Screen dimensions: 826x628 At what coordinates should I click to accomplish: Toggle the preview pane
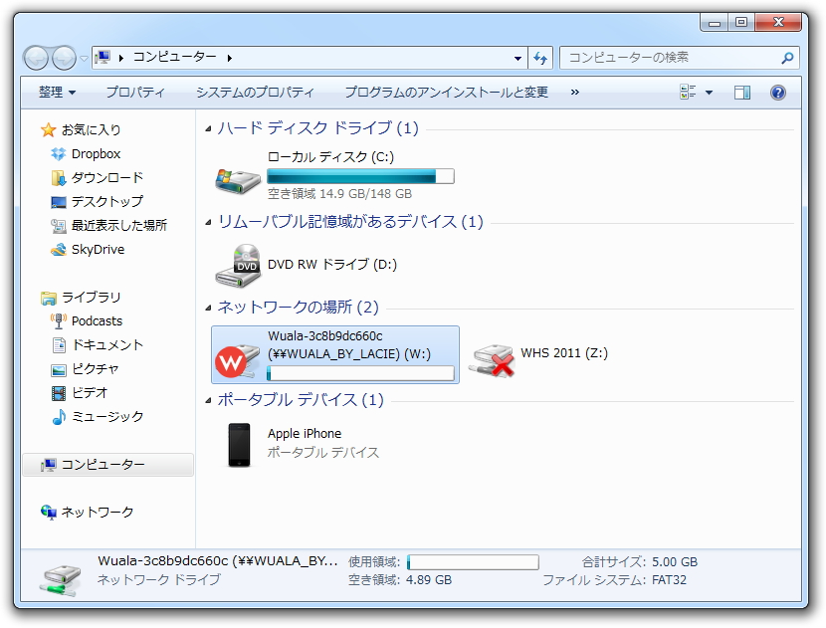click(740, 93)
